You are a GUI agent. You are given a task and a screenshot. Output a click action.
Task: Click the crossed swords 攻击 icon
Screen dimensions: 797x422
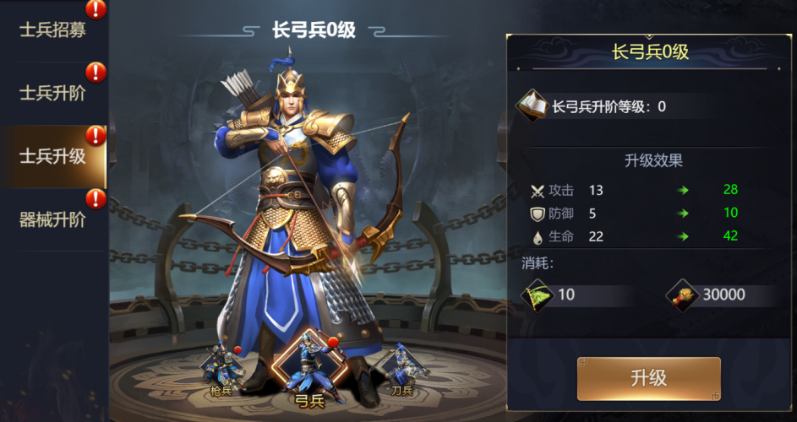tap(538, 191)
